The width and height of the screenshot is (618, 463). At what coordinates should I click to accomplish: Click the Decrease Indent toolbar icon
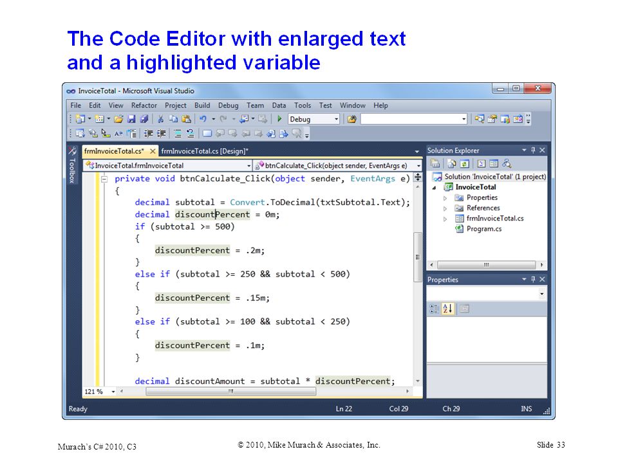149,134
